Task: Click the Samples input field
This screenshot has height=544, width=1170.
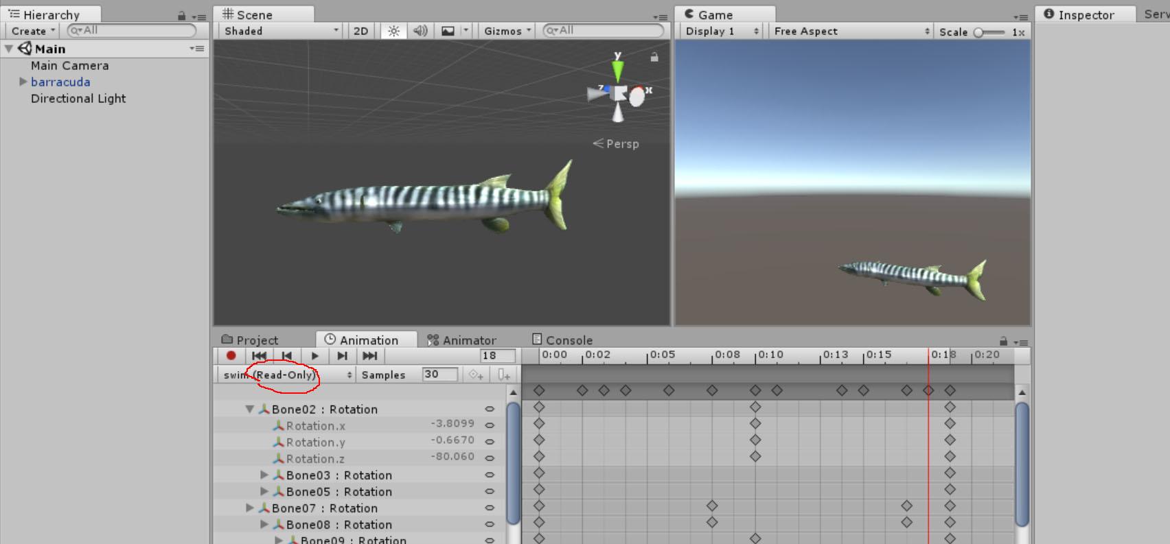Action: (x=439, y=375)
